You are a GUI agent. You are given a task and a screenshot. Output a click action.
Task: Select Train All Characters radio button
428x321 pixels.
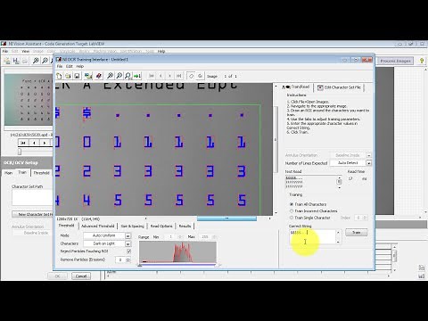pos(292,204)
